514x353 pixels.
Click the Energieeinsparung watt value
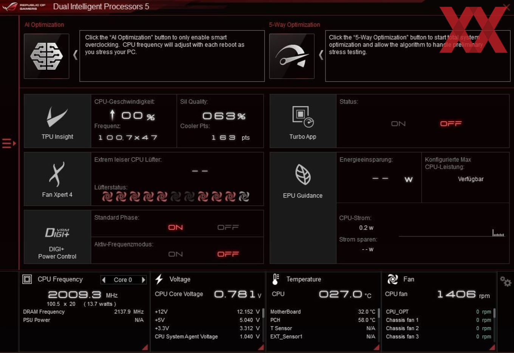click(x=392, y=179)
